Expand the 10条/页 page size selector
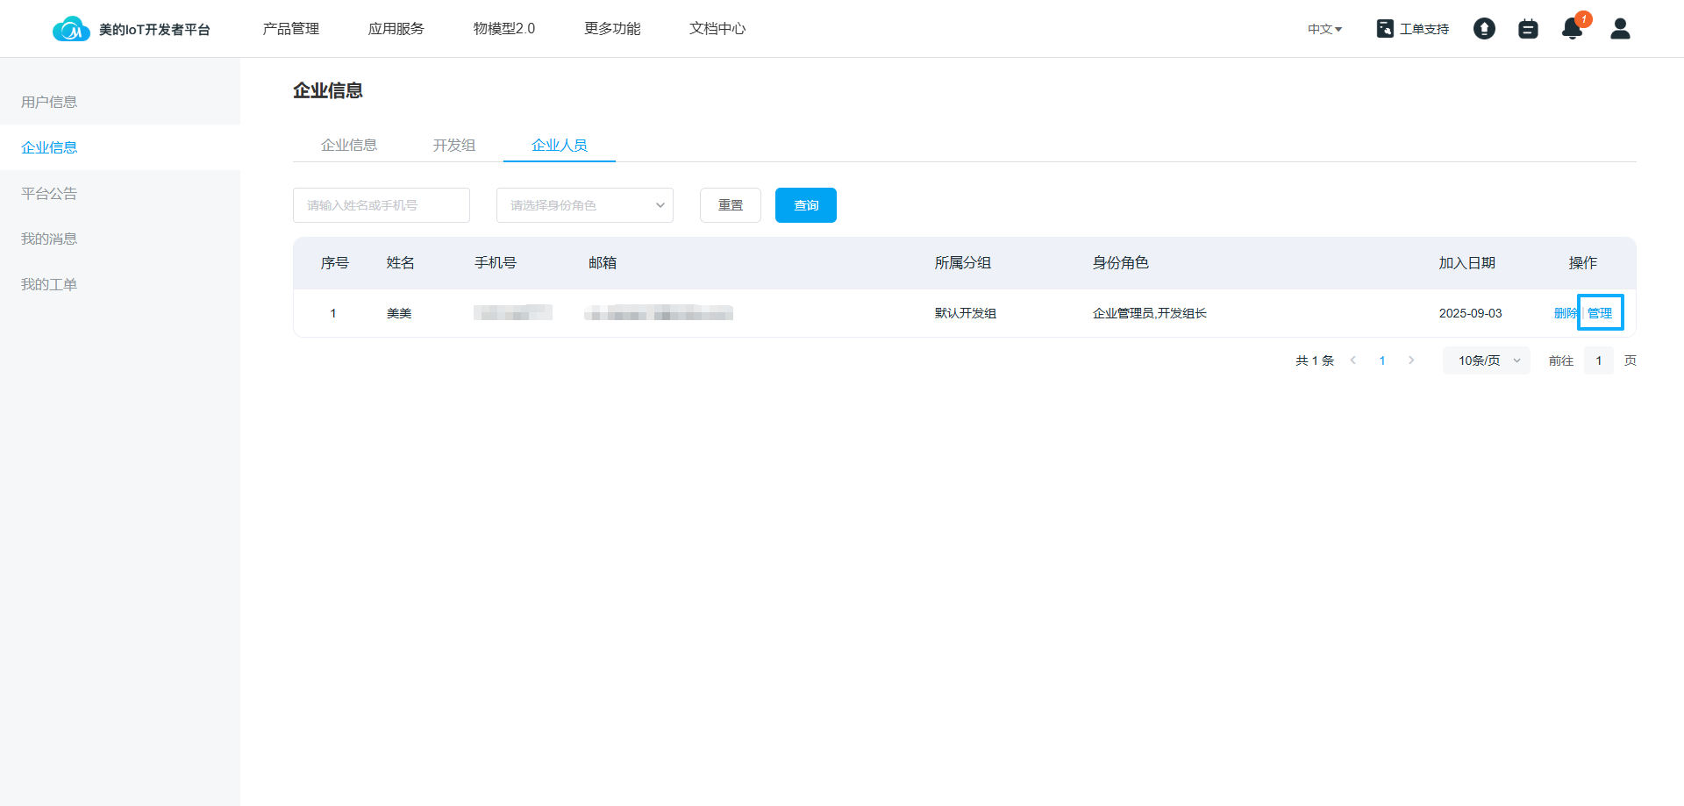The image size is (1684, 806). click(1487, 360)
